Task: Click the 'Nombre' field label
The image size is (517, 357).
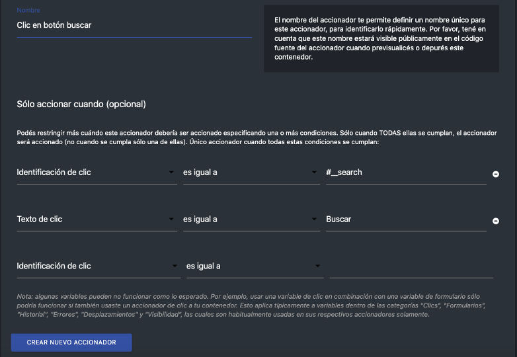Action: tap(28, 10)
